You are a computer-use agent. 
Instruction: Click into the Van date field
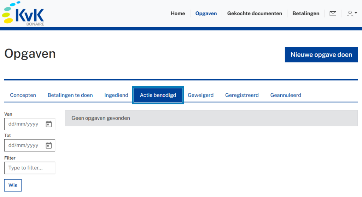coord(24,124)
